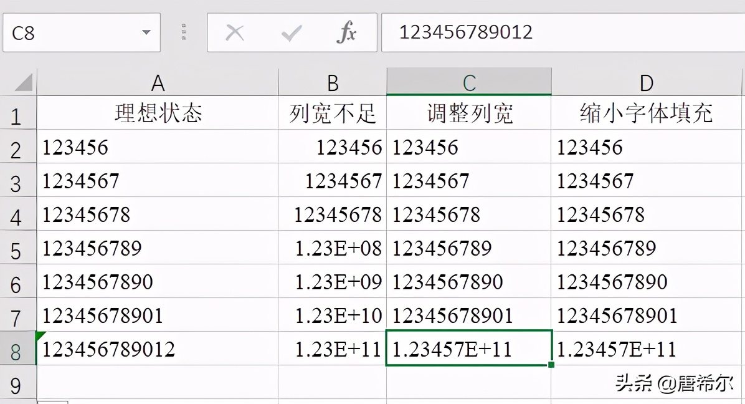
Task: Click cell B7 showing 1.23E+10
Action: (x=333, y=315)
